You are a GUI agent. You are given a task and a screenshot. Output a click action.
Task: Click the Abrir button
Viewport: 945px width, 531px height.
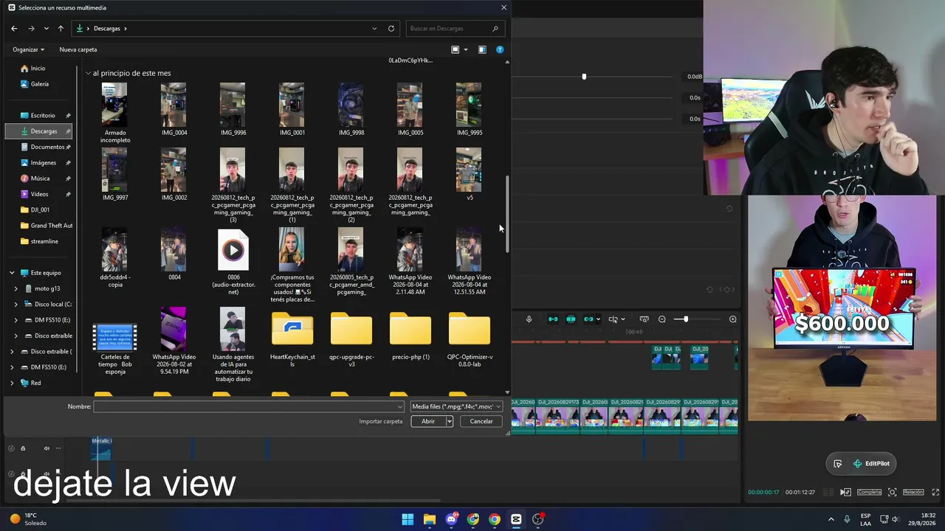click(428, 421)
